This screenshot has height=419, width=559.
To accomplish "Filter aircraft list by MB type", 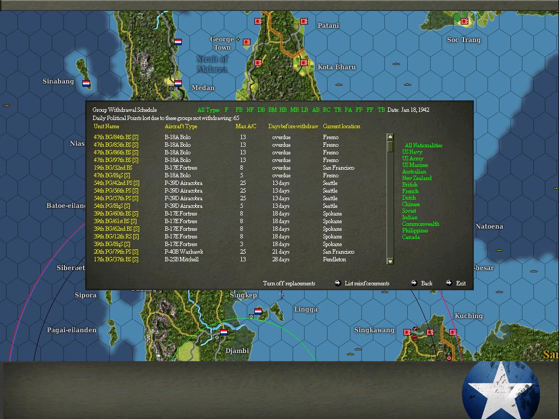I will click(x=294, y=110).
